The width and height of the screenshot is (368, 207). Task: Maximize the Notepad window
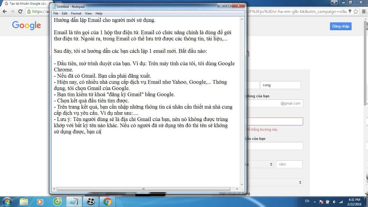229,5
